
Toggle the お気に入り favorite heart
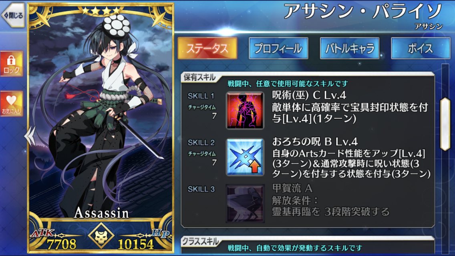pos(12,104)
